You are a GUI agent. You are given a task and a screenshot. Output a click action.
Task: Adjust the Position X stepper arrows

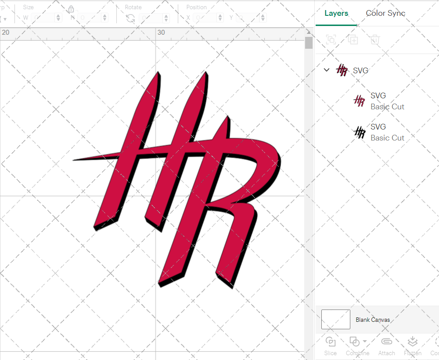(220, 18)
